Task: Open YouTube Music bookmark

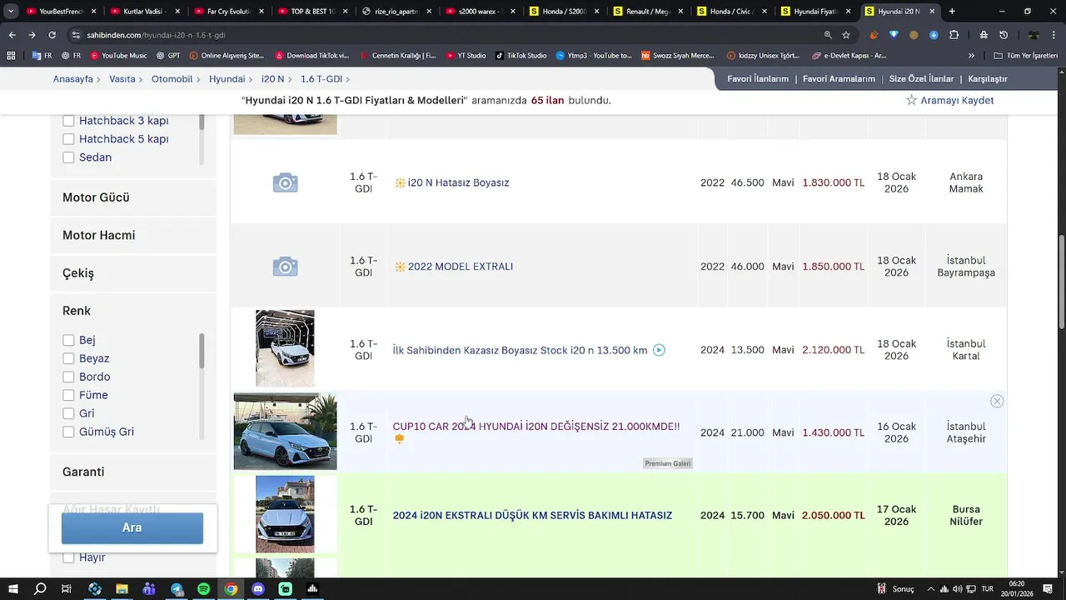Action: [118, 56]
